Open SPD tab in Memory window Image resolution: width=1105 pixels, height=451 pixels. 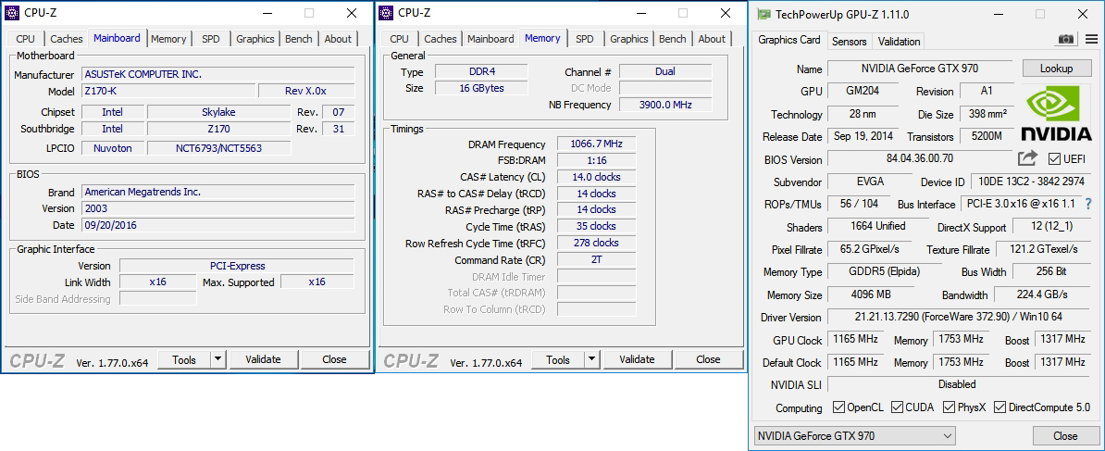click(x=584, y=39)
